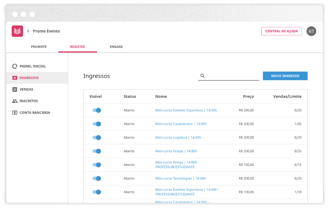The image size is (329, 210).
Task: Click the Inscritos people icon
Action: (x=15, y=101)
